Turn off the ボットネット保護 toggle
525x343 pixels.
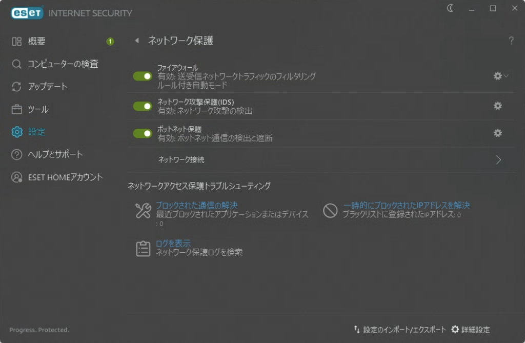tap(143, 133)
